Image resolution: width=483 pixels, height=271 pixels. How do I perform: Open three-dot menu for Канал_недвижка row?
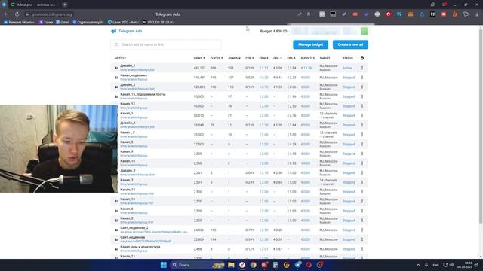[x=362, y=78]
